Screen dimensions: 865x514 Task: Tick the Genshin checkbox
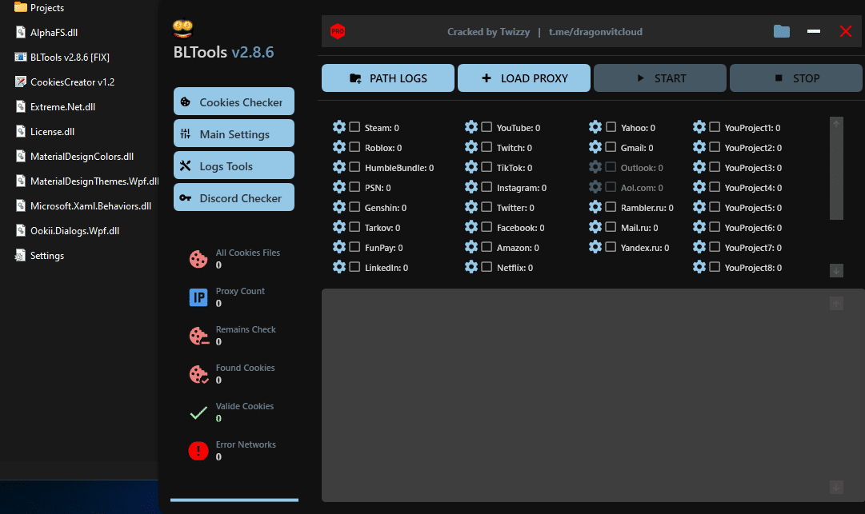[354, 207]
